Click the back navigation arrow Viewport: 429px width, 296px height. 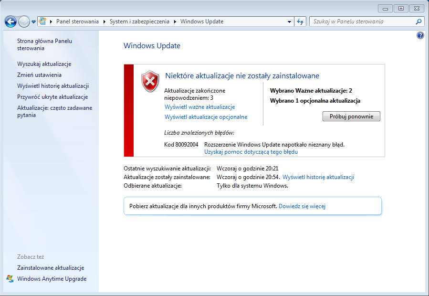coord(10,21)
